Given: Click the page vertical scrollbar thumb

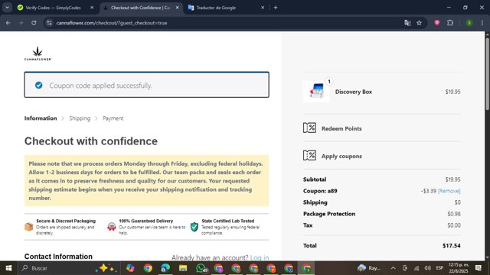Looking at the screenshot, I should [x=487, y=74].
